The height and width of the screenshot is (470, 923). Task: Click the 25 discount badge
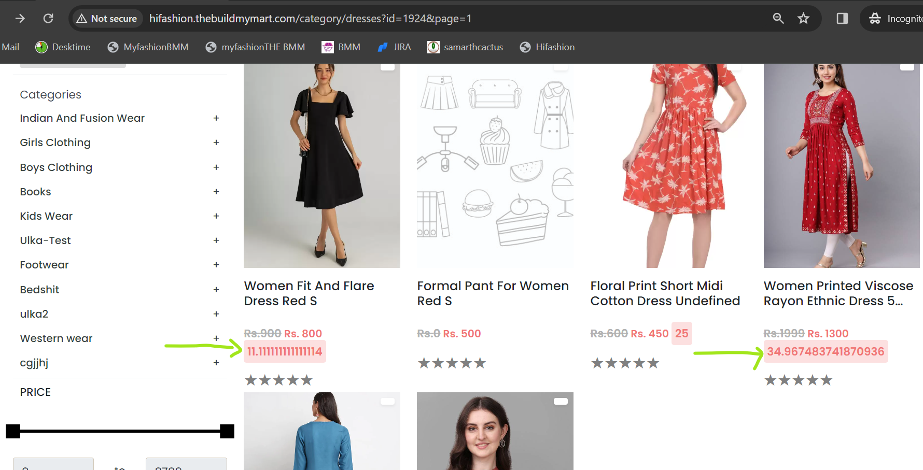tap(682, 333)
